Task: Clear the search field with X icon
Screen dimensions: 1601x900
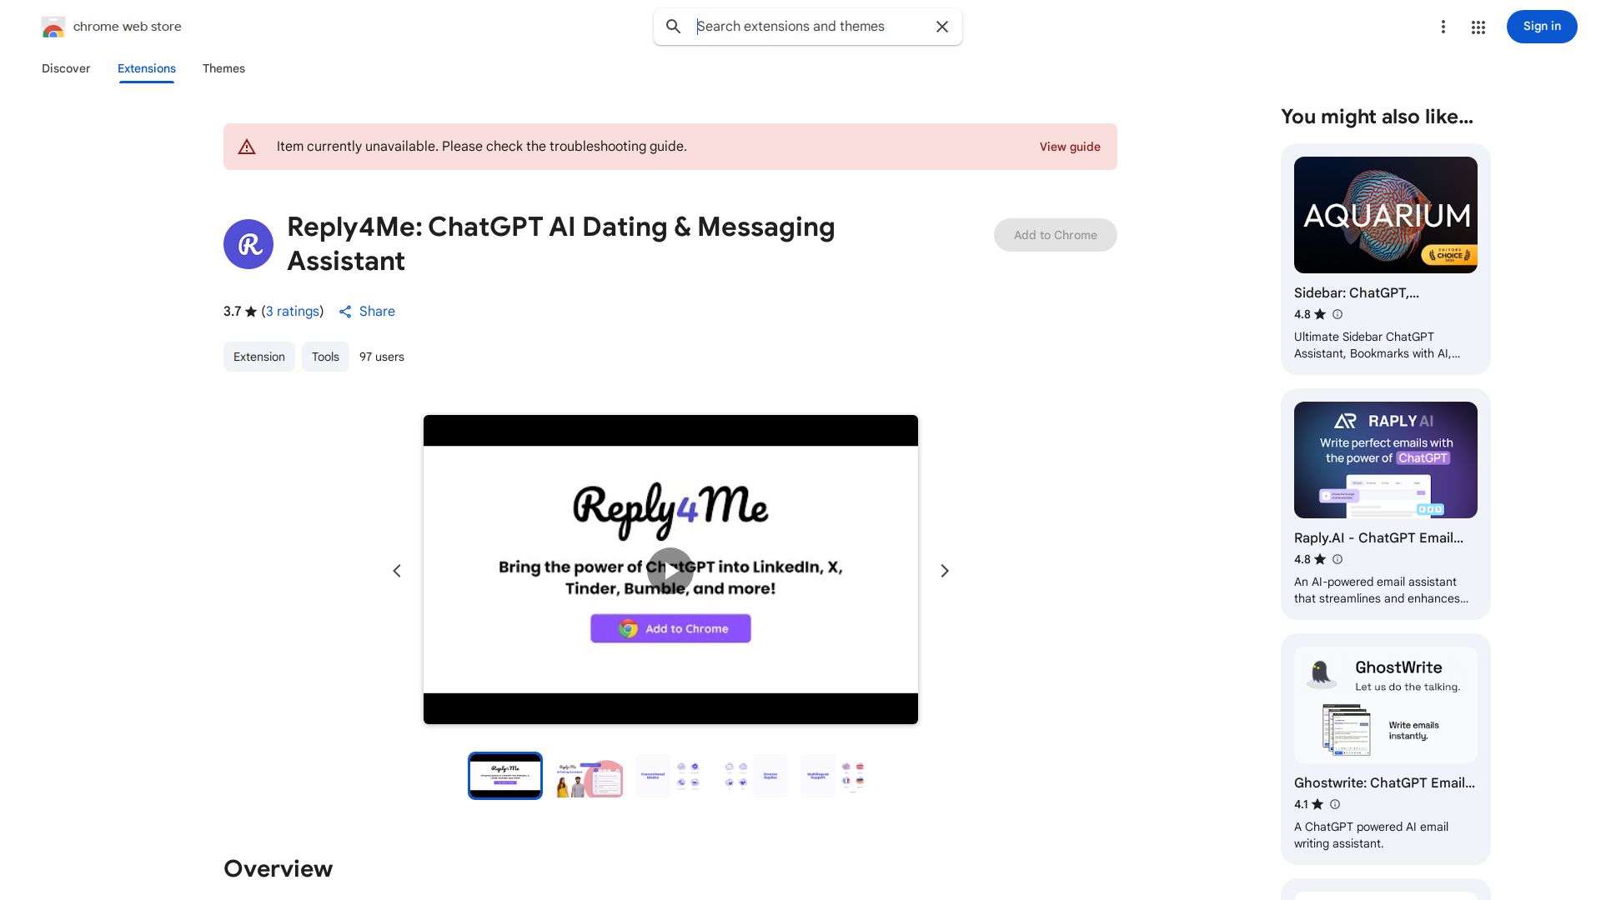Action: coord(942,27)
